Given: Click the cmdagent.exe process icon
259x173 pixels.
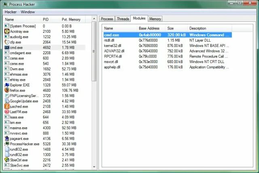Looking at the screenshot, I should (7, 53).
